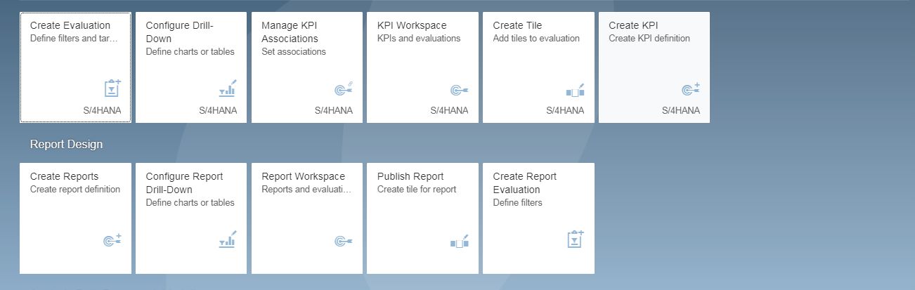Launch the Publish Report tile title
915x290 pixels.
point(410,176)
